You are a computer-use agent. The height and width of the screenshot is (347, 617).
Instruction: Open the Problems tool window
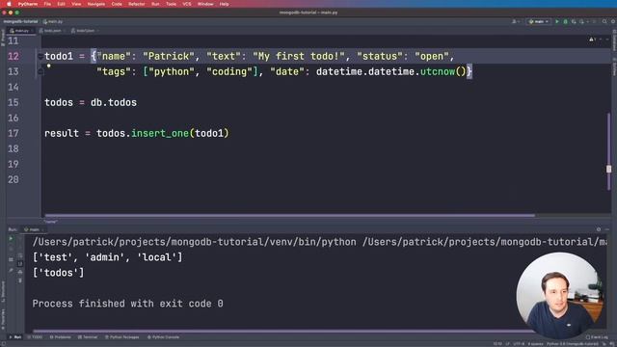[61, 337]
